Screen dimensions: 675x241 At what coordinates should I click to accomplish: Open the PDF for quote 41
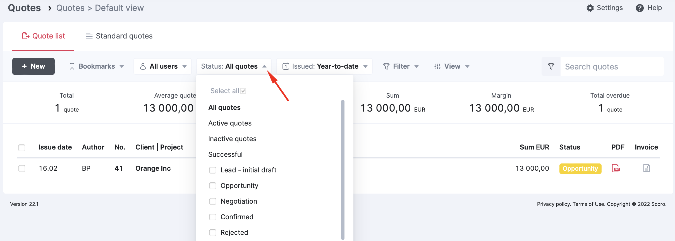coord(616,168)
